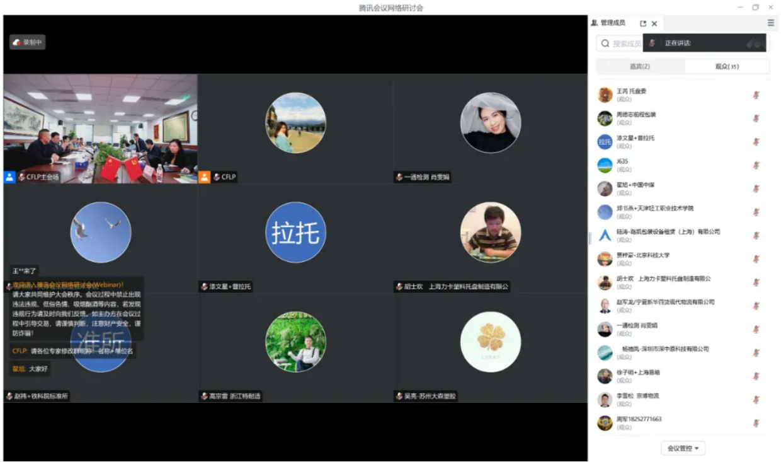This screenshot has height=462, width=781.
Task: Click the orange user icon on CFLP tile
Action: tap(204, 177)
